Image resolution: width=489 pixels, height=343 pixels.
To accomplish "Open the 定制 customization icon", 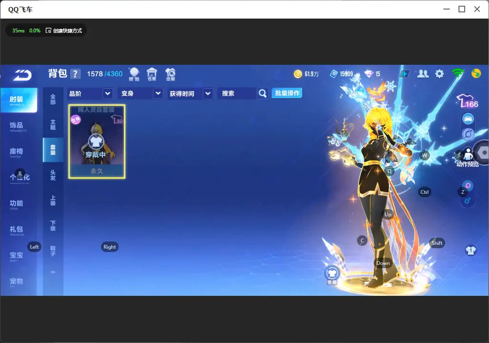I will point(170,74).
